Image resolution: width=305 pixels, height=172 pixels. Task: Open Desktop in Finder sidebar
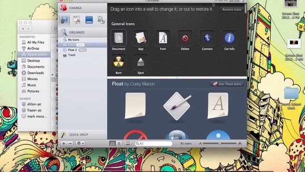tap(34, 61)
